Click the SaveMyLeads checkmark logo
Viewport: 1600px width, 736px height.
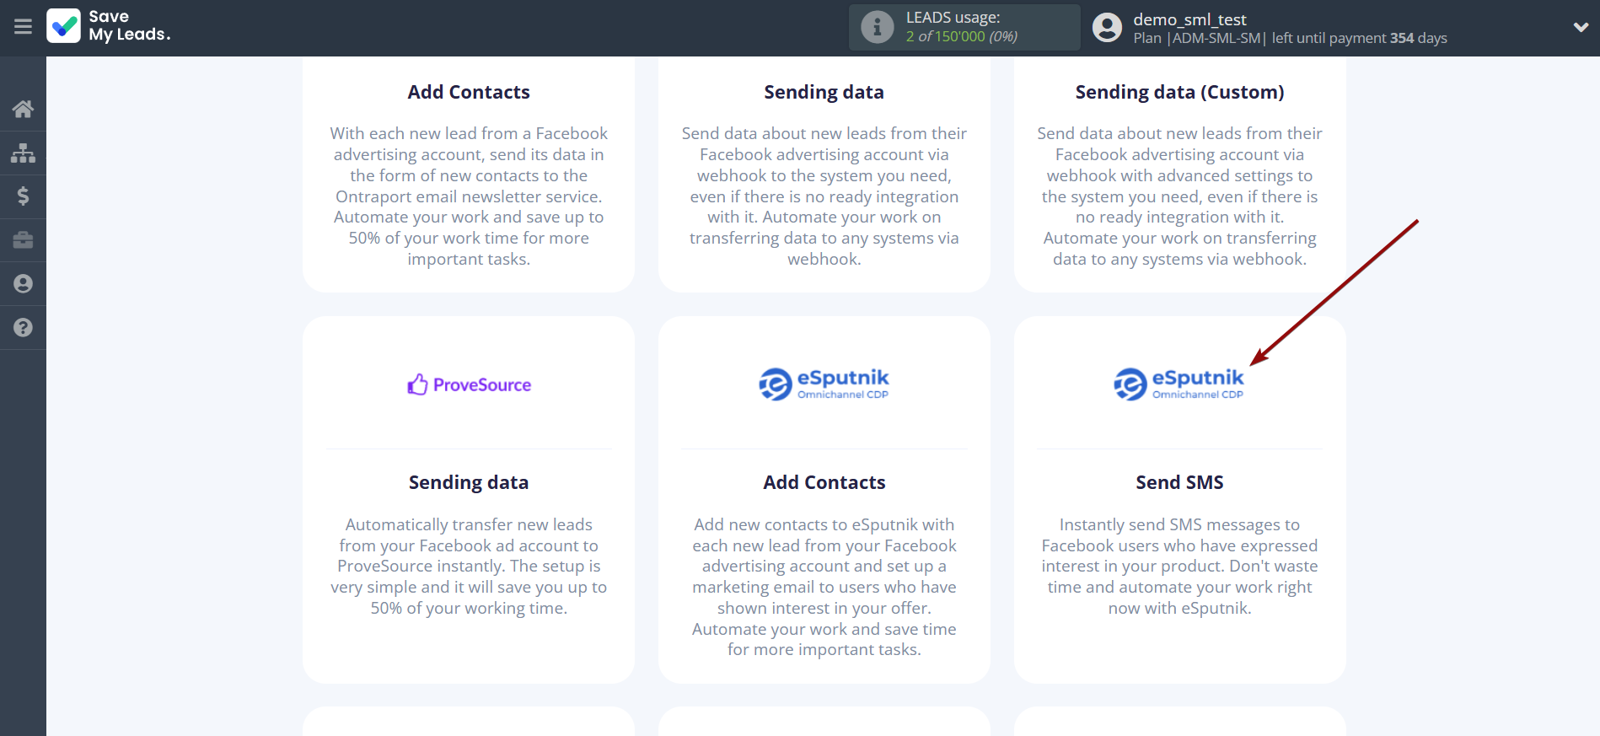click(x=64, y=26)
